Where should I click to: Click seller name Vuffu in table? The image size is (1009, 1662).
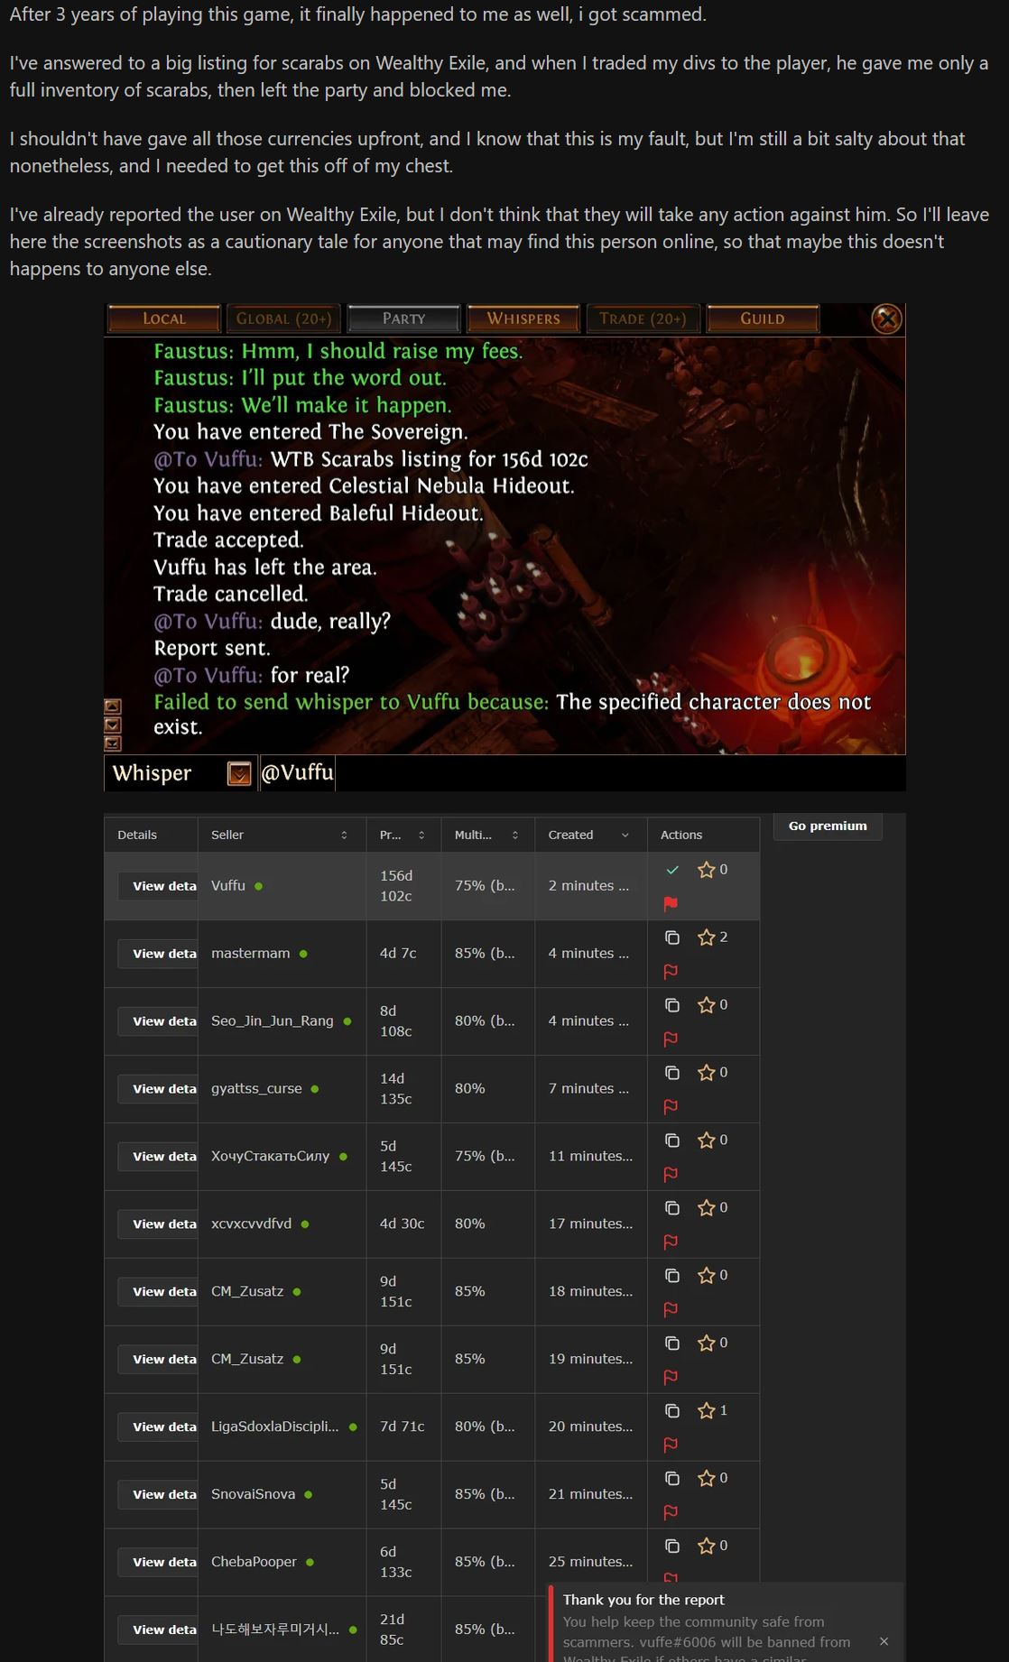(228, 886)
